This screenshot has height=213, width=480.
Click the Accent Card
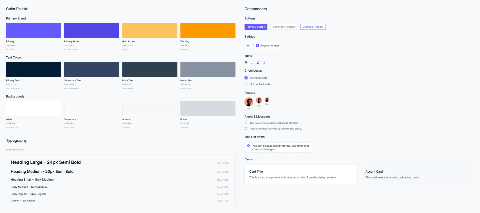417,174
